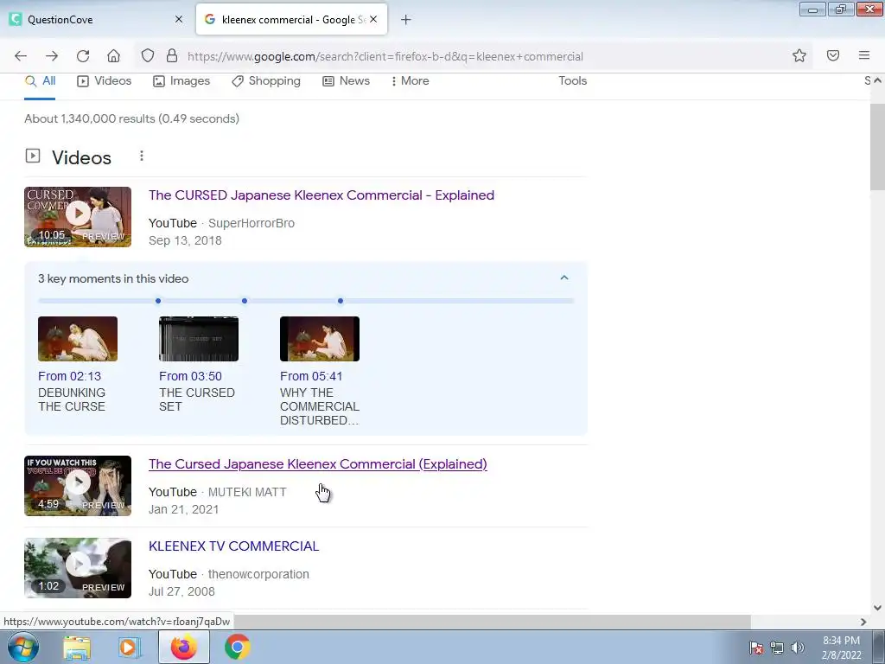The image size is (885, 664).
Task: Click the Windows Start button
Action: tap(23, 647)
